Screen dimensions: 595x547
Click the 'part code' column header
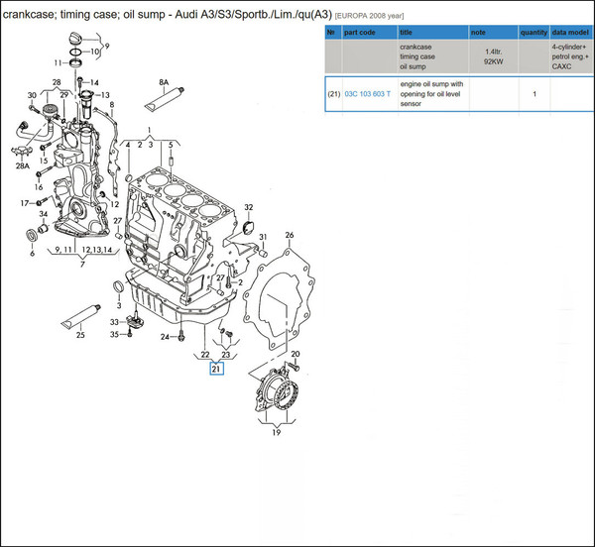(361, 32)
